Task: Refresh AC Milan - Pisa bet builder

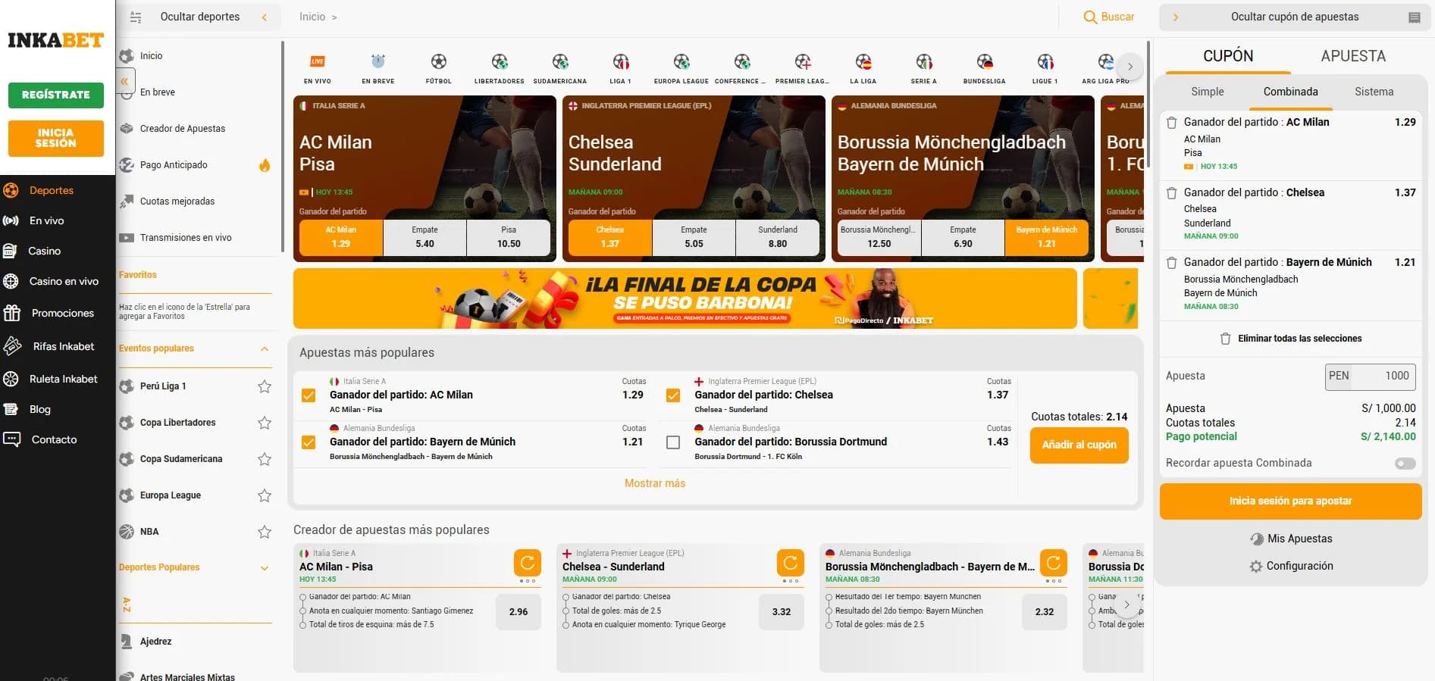Action: coord(528,563)
